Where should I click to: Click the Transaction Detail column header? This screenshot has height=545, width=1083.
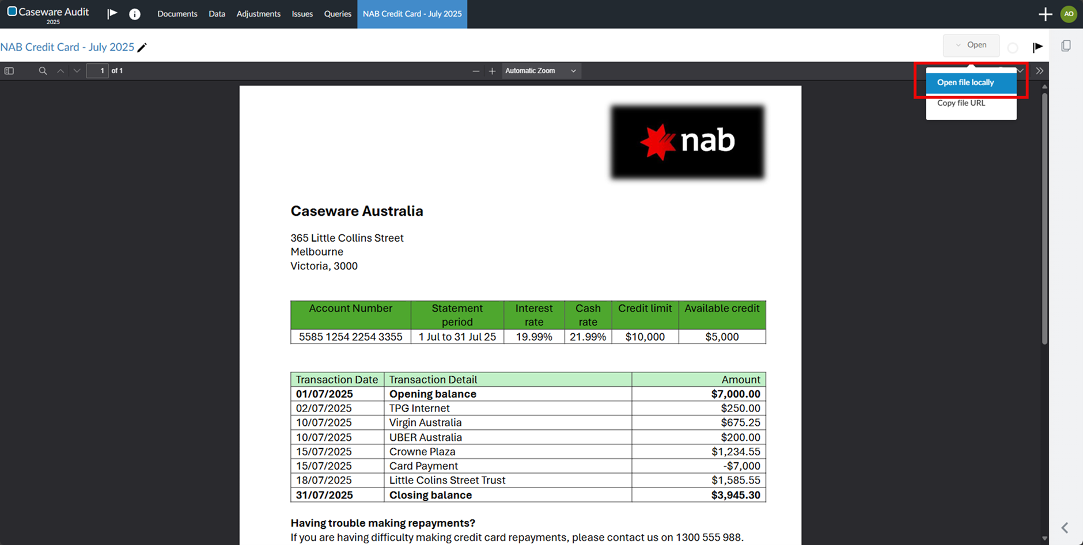click(433, 380)
